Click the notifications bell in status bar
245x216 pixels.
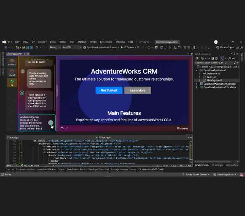point(241,174)
